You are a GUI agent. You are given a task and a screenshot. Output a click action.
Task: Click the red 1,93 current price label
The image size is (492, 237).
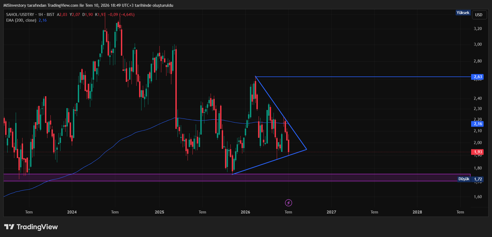click(478, 152)
